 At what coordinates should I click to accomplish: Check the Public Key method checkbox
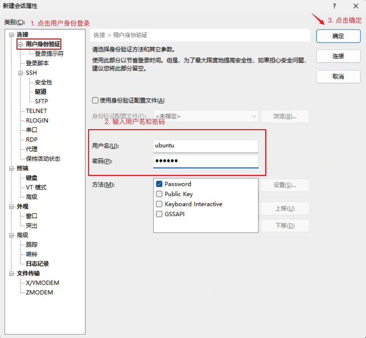(x=159, y=194)
